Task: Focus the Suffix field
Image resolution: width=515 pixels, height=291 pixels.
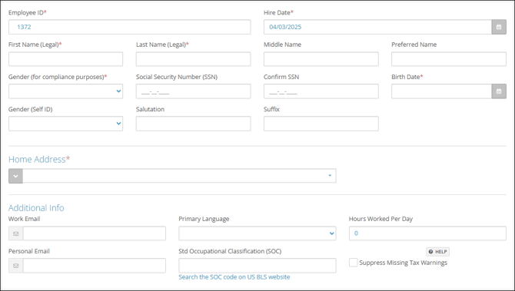Action: [321, 124]
